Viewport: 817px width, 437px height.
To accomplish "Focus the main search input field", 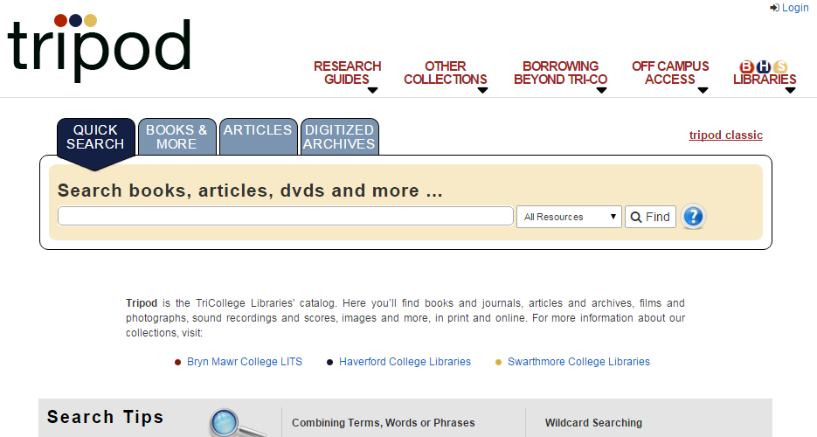I will coord(286,216).
